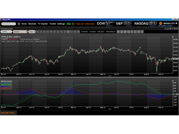
Task: Select the trend line drawing tool
Action: (x=135, y=32)
